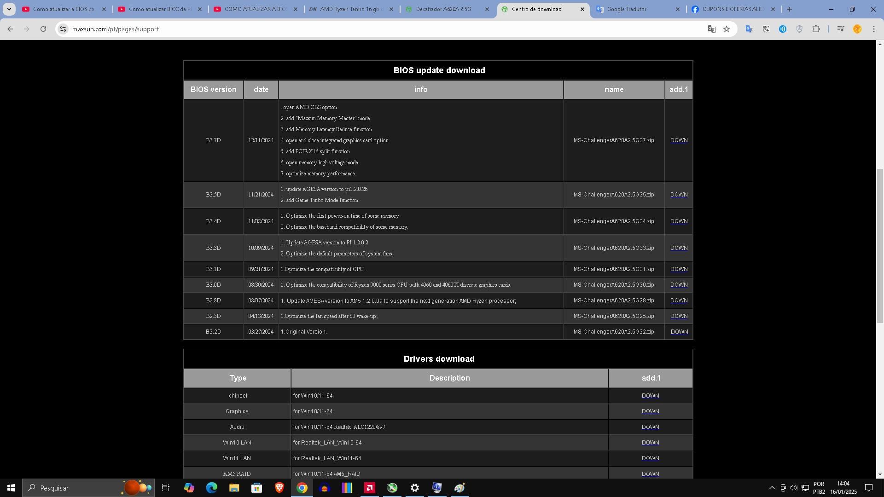Open the Google Translate extension icon
The image size is (884, 497).
point(749,29)
